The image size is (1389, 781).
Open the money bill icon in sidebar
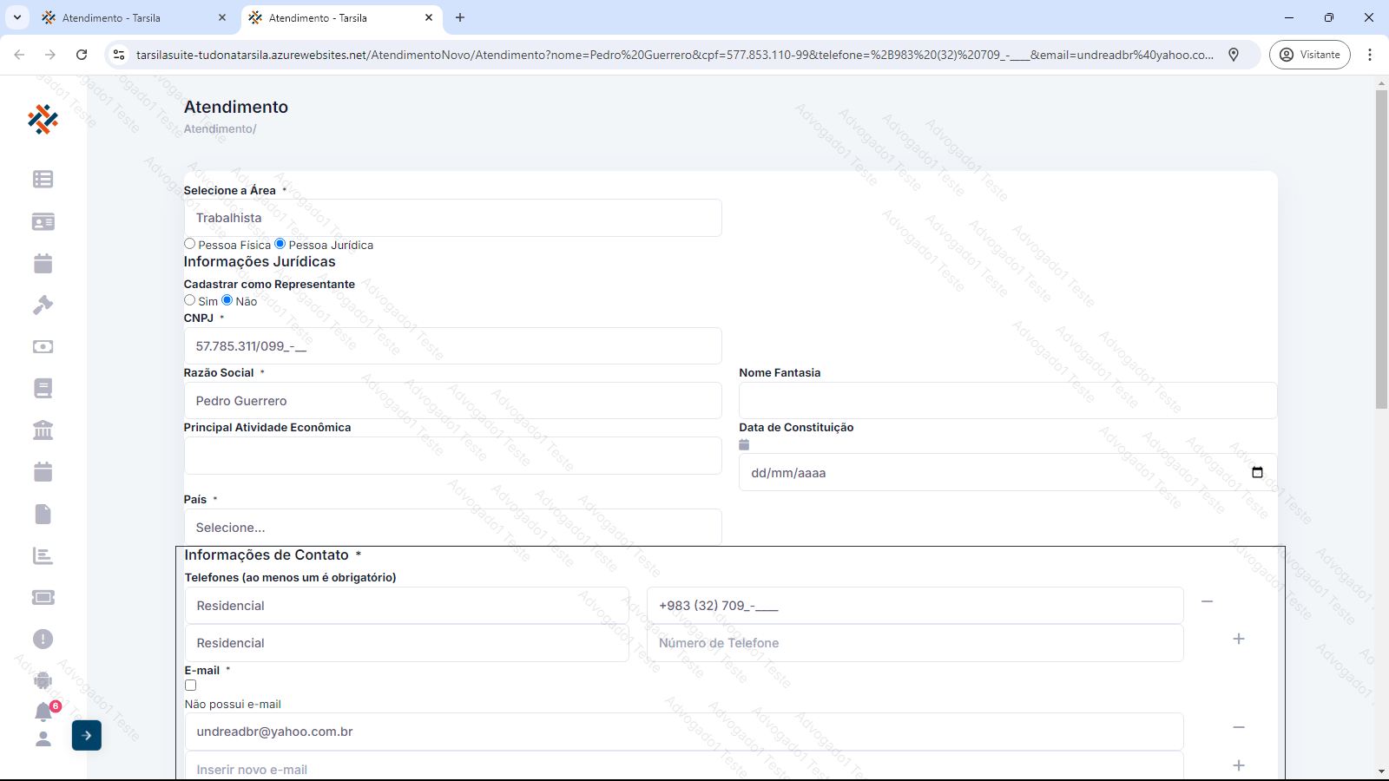[x=43, y=347]
